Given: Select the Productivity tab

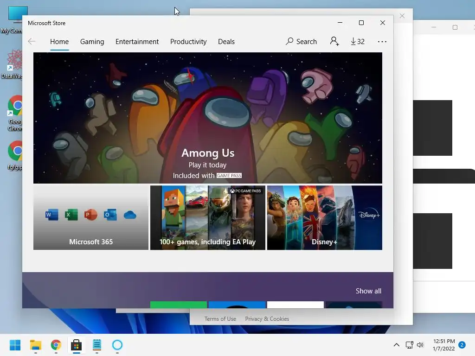Looking at the screenshot, I should [188, 41].
